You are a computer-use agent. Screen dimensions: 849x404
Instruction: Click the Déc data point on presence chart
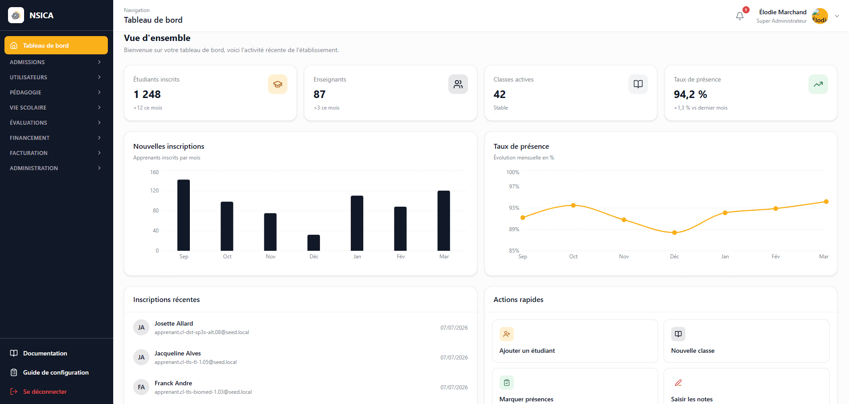pos(674,233)
